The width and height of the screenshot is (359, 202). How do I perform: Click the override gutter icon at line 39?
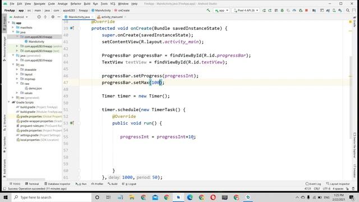72,28
